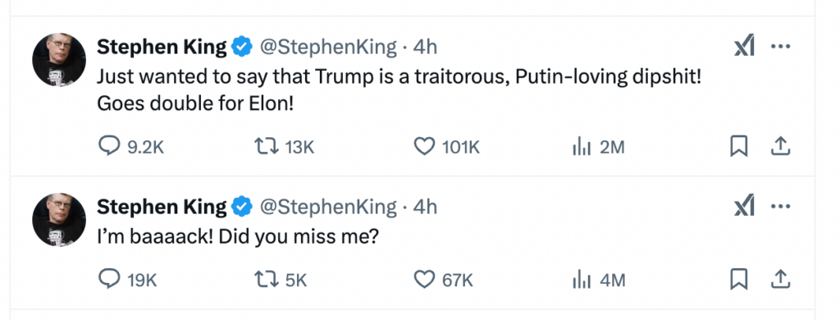Open Stephen King's avatar on first tweet
840x320 pixels.
(x=59, y=60)
